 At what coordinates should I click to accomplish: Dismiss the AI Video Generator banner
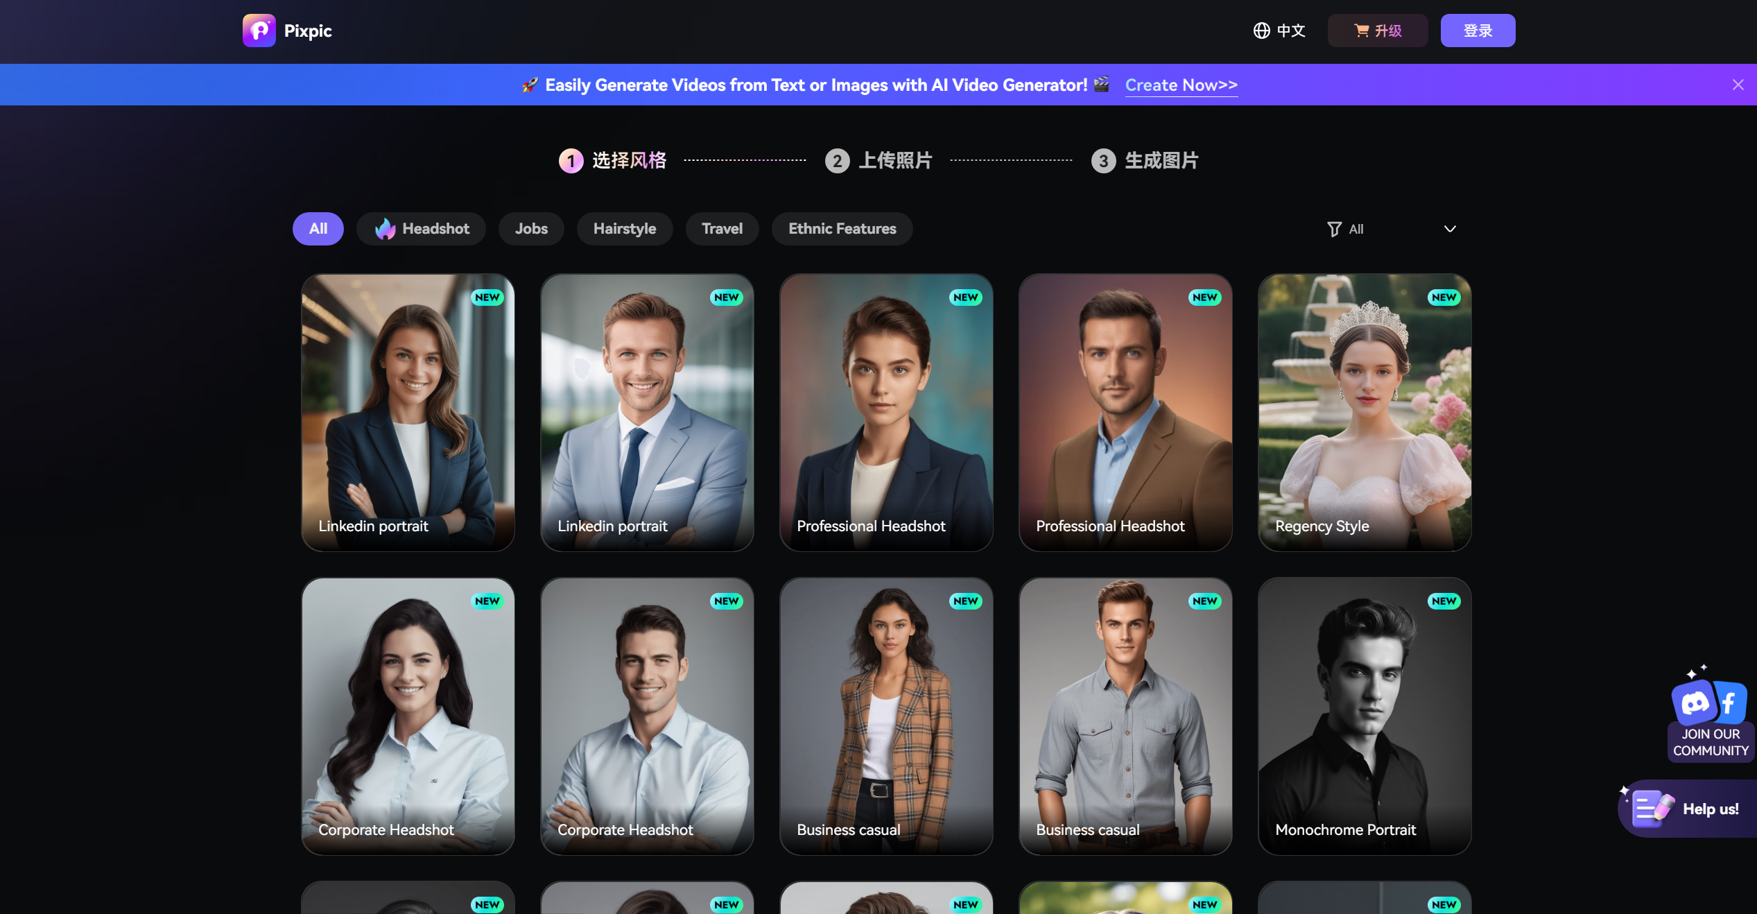tap(1738, 85)
